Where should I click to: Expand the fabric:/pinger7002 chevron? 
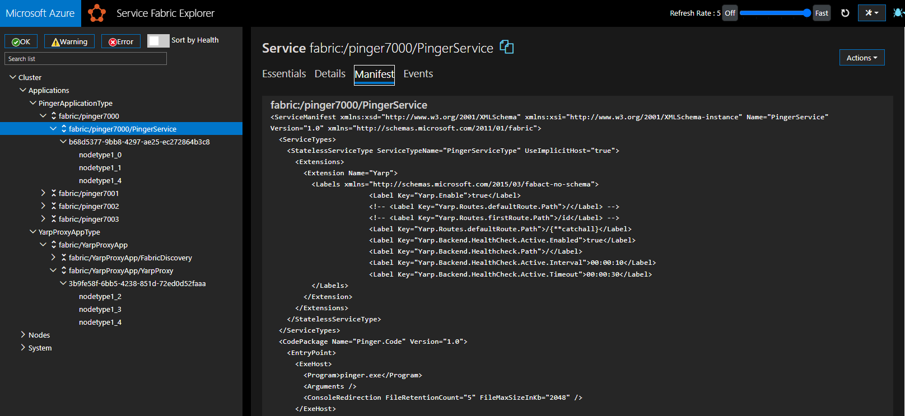click(x=43, y=205)
